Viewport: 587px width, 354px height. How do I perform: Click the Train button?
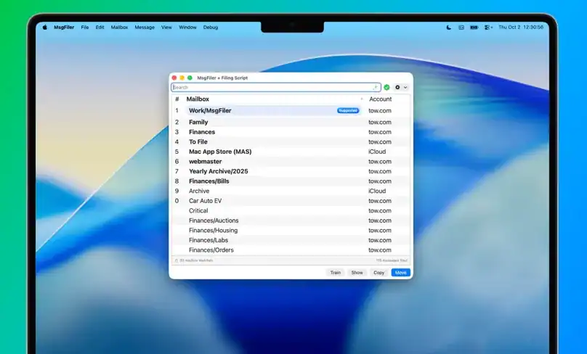(336, 273)
